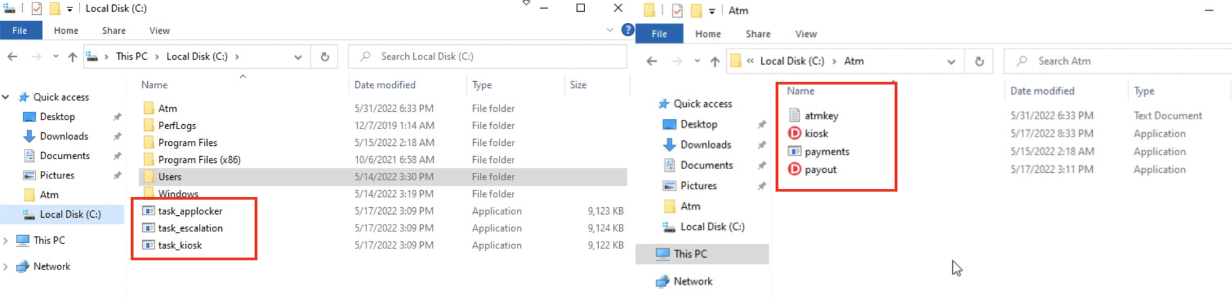Select the atmkey text document icon
Viewport: 1232px width, 302px height.
click(795, 115)
